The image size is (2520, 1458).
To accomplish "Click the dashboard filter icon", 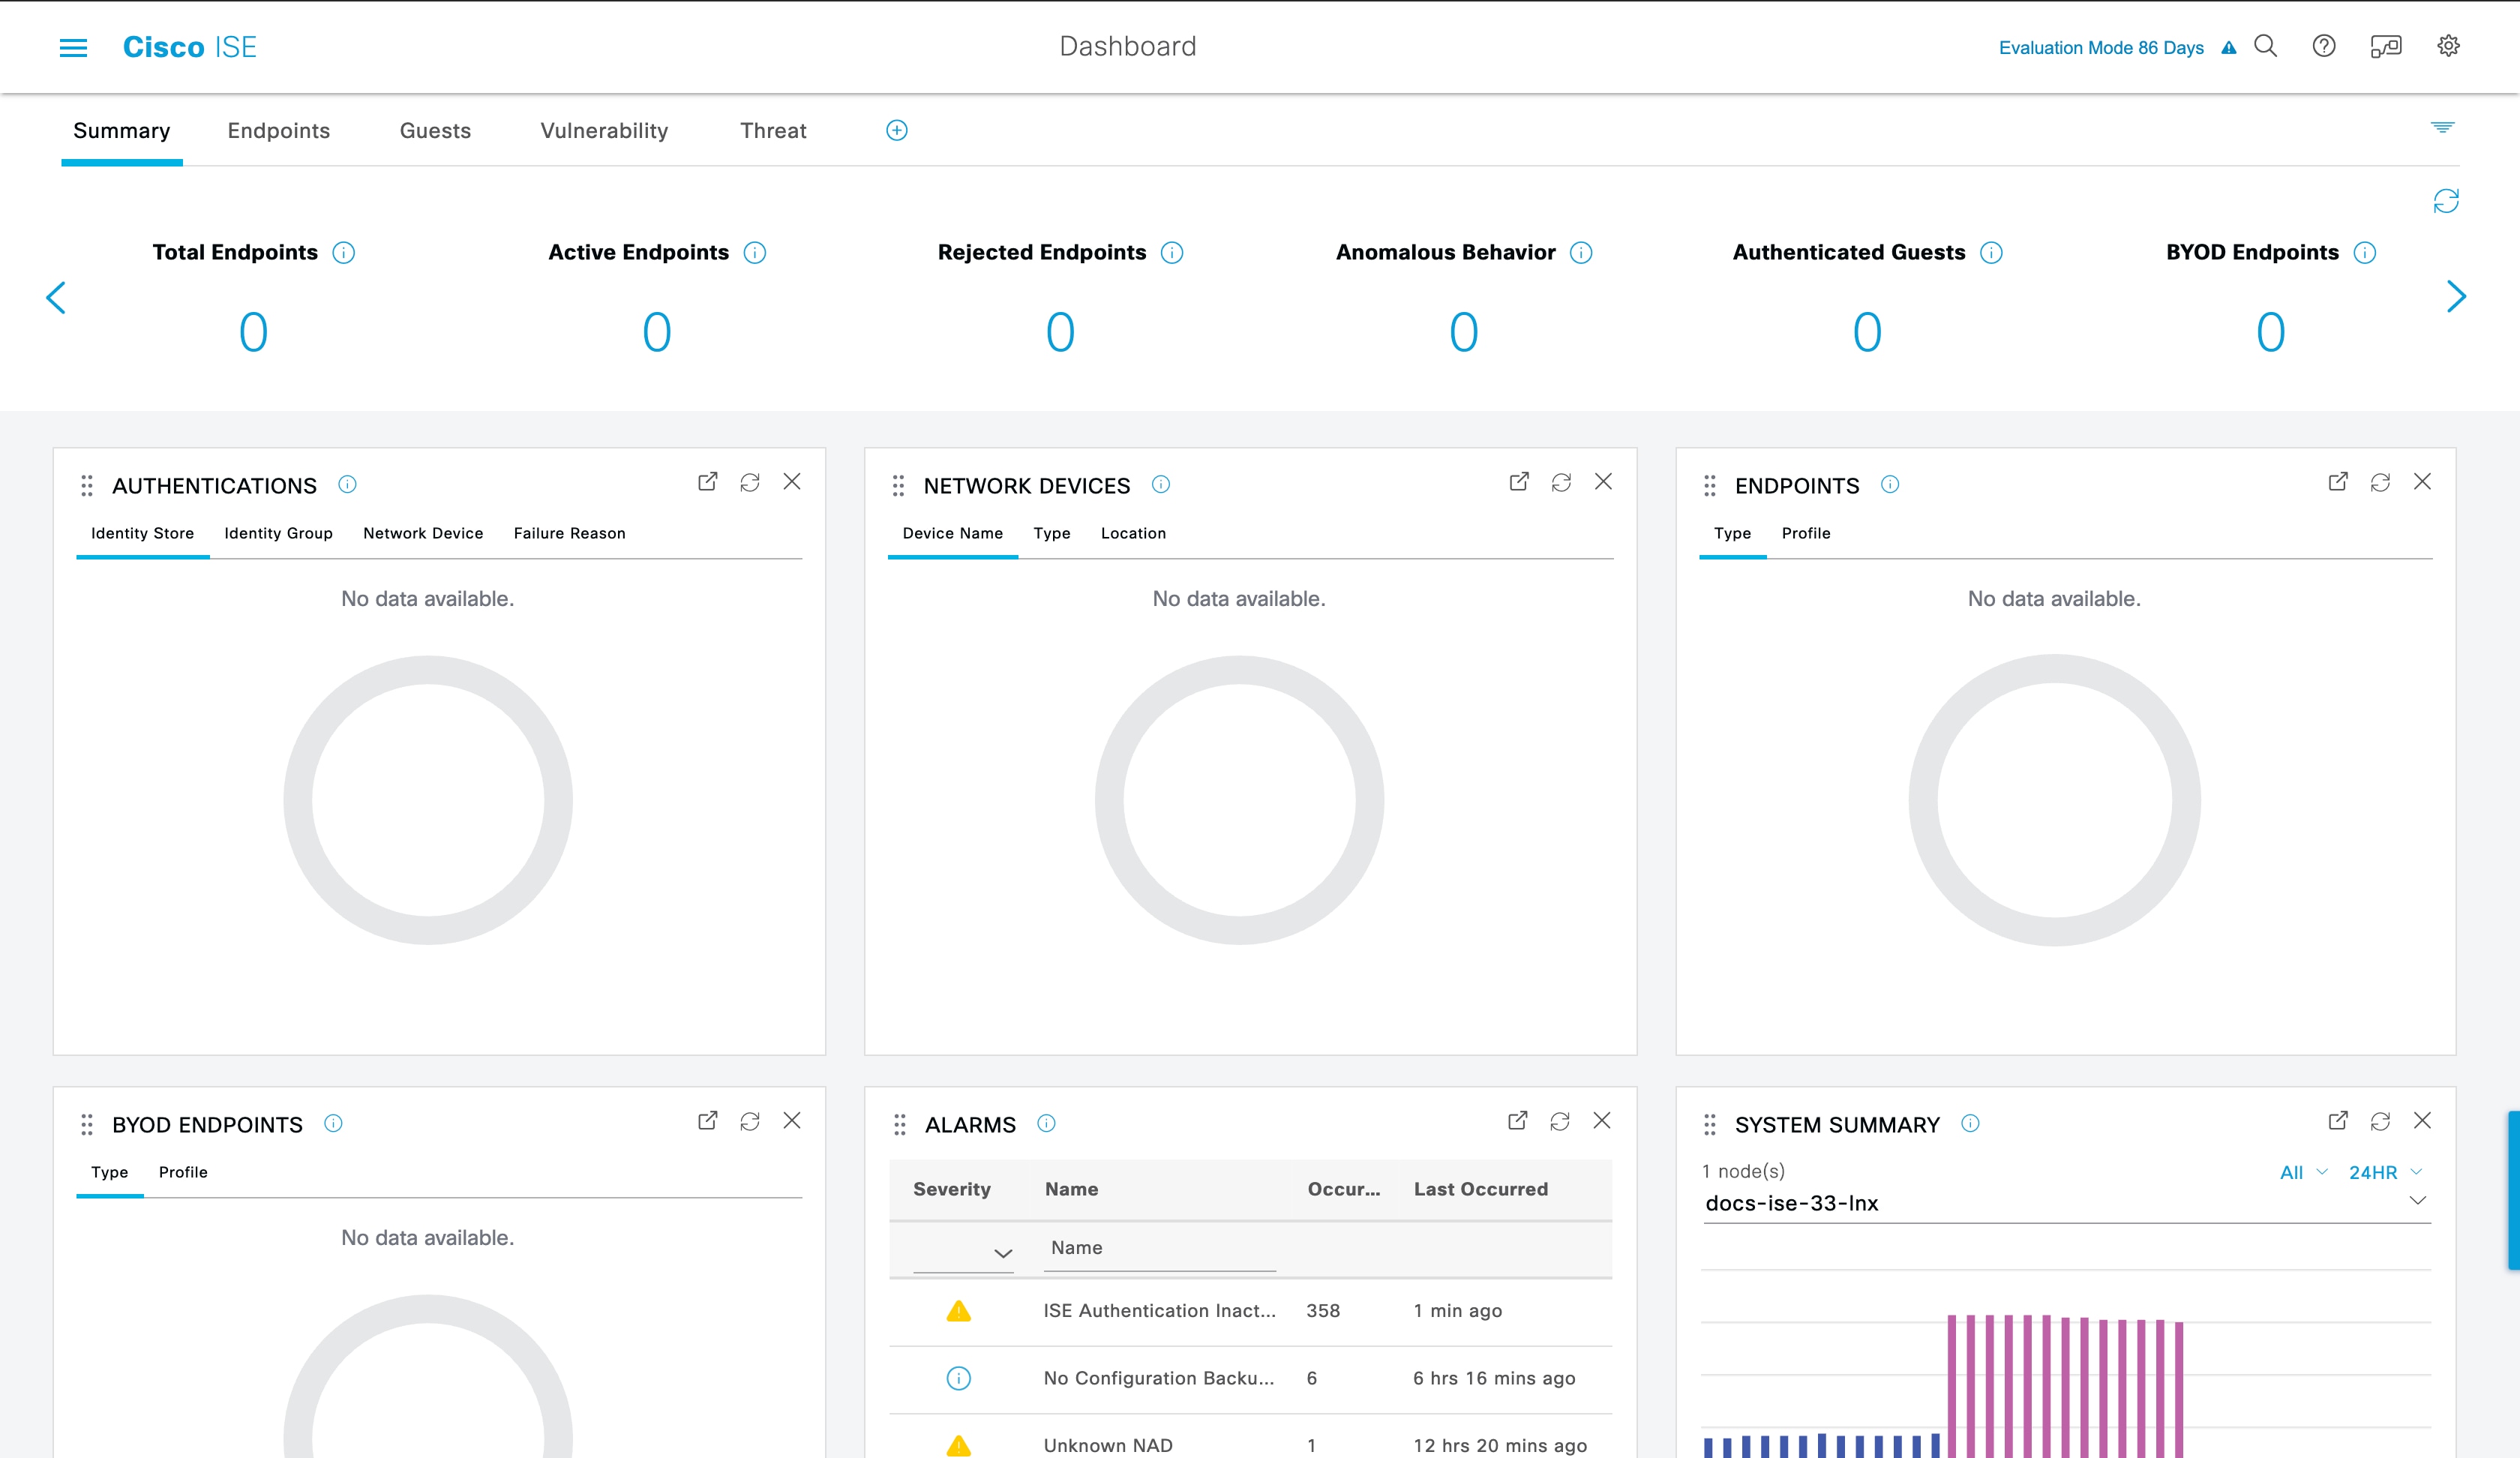I will (x=2444, y=128).
